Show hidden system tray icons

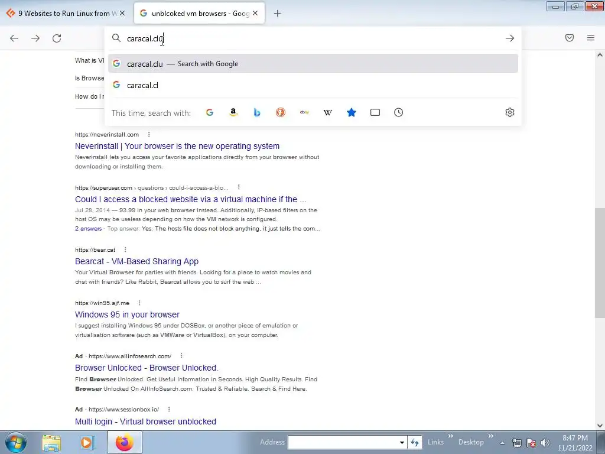pyautogui.click(x=502, y=443)
